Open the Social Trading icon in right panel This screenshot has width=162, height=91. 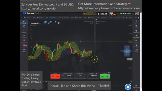pos(136,31)
